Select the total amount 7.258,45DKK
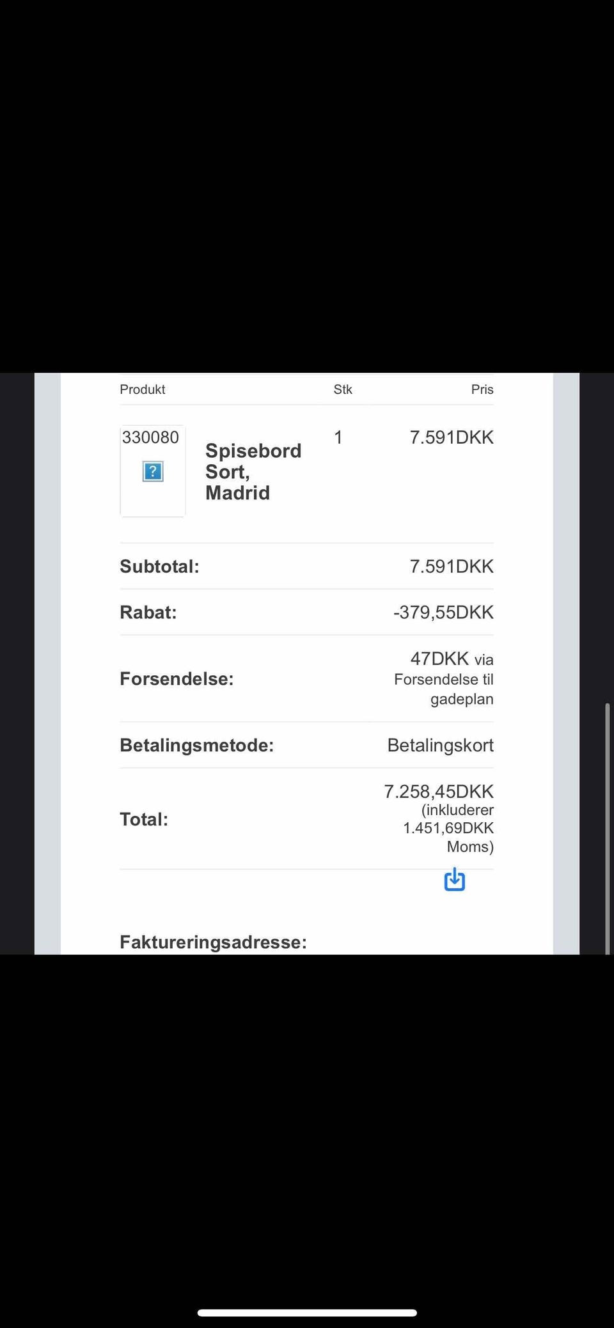Screen dimensions: 614x1328 439,792
